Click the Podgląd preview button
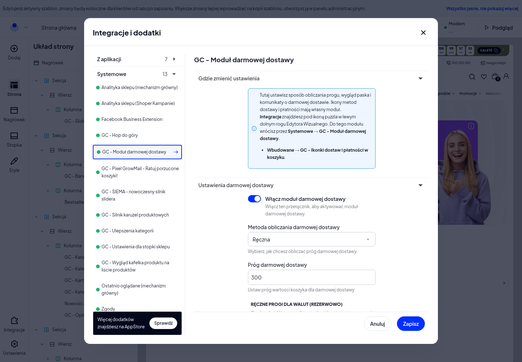Screen dimensions: 522x362 click(x=499, y=28)
